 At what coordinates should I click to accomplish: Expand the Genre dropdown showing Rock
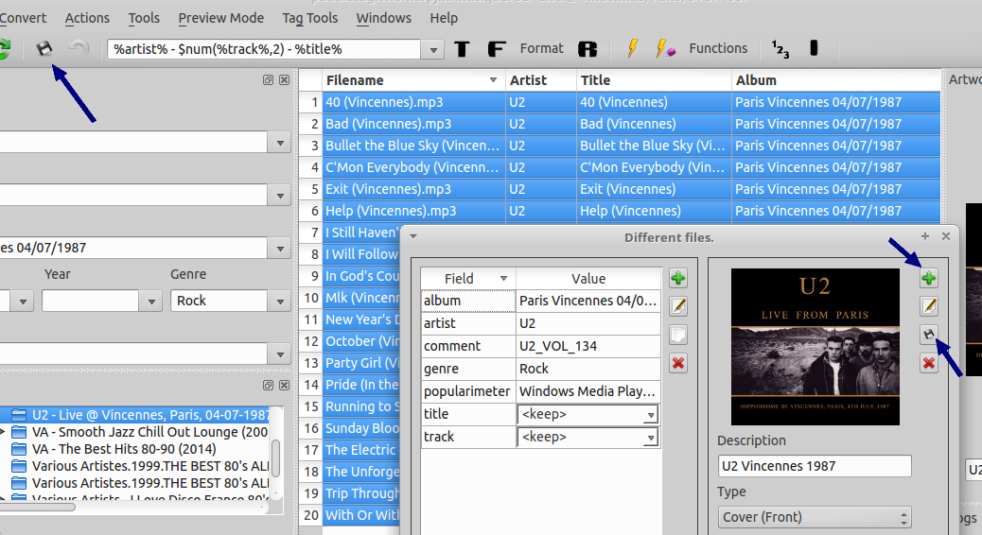[280, 301]
